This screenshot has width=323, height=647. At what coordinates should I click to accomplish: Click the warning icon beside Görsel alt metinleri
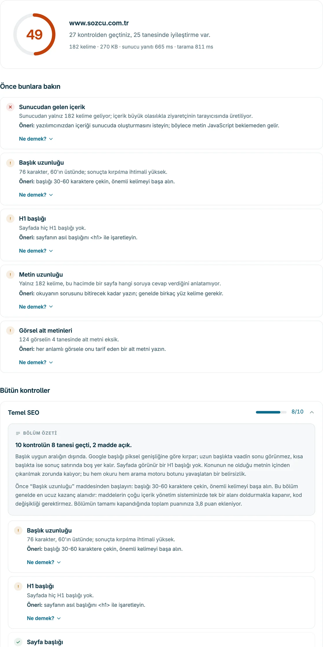10,330
